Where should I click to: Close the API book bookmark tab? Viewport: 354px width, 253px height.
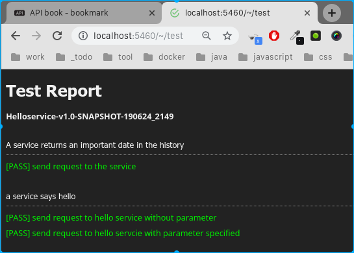tap(152, 13)
